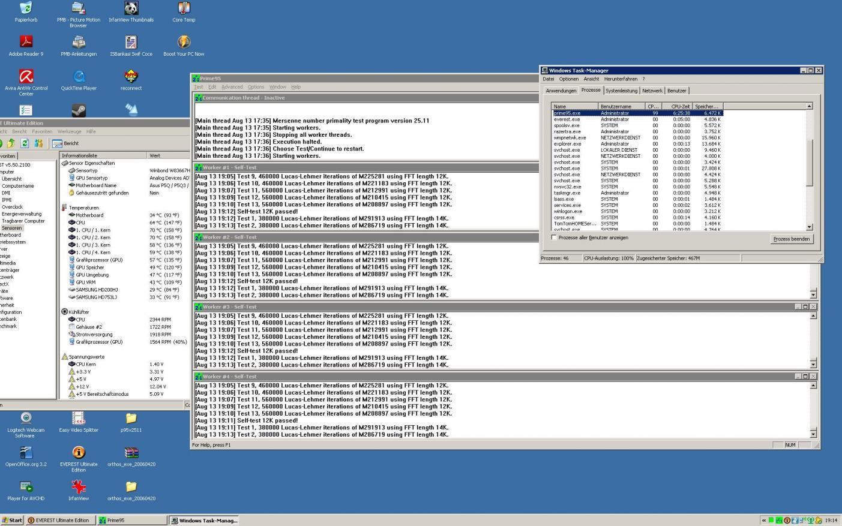Select taskmgr.exe process row
This screenshot has width=842, height=526.
coord(637,193)
